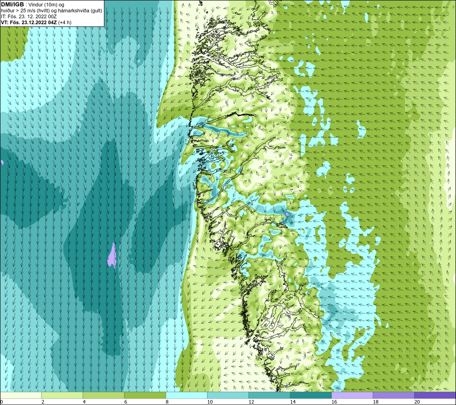456x405 pixels.
Task: Click the legend scale label 4
Action: [84, 402]
